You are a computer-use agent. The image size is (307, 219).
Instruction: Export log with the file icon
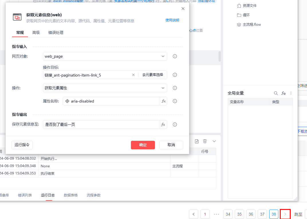point(197,141)
